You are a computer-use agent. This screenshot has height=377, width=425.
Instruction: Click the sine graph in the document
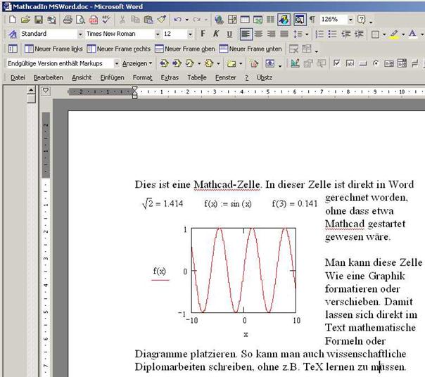coord(245,271)
